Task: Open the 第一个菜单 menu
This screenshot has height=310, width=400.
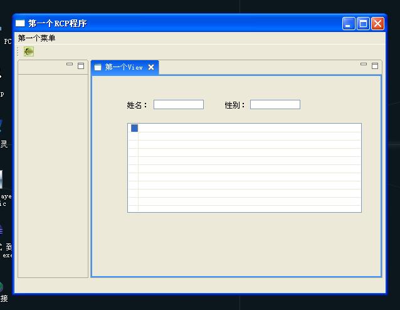Action: (x=36, y=38)
